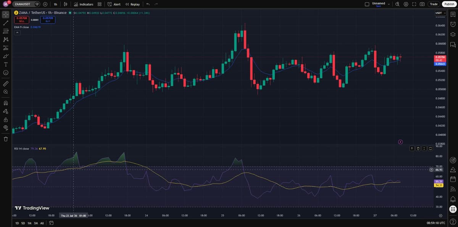The width and height of the screenshot is (458, 227).
Task: Click the blue 0.05709 BUY button
Action: (x=48, y=19)
